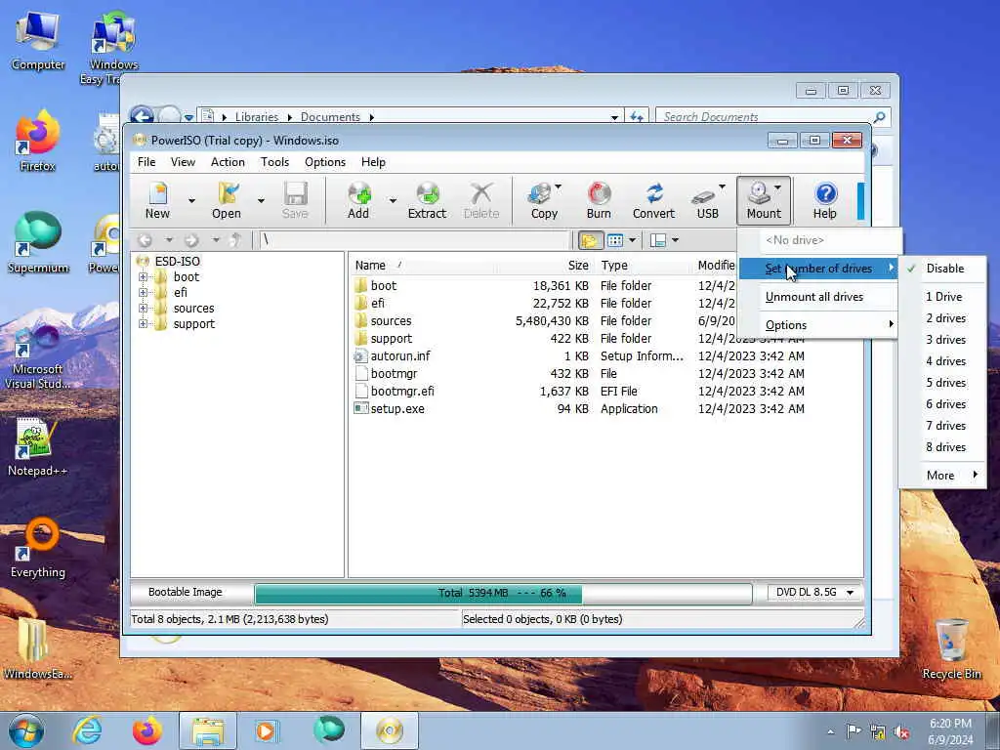Image resolution: width=1000 pixels, height=750 pixels.
Task: Click the navigate back arrow icon
Action: [145, 240]
